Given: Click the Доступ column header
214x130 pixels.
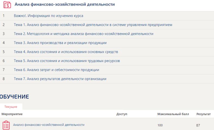Looking at the screenshot, I should coord(122,114).
